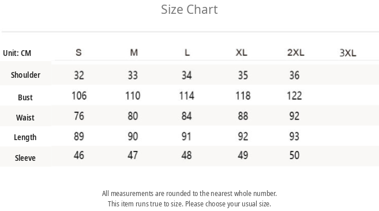The image size is (379, 211).
Task: Click the Shoulder row label
Action: (25, 75)
